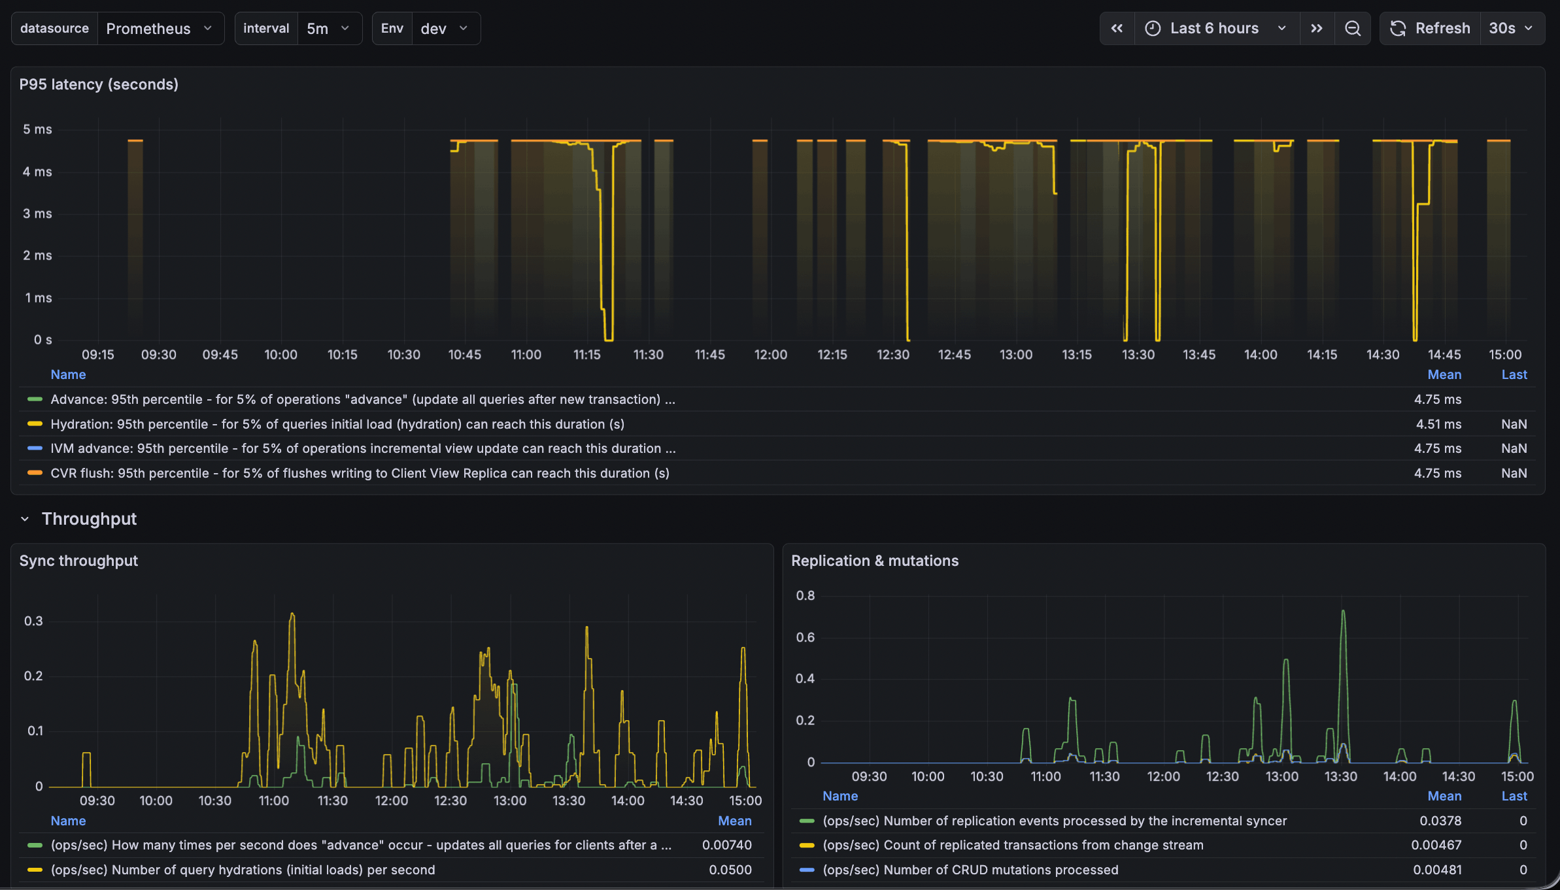
Task: Click the zoom out time range icon
Action: [1353, 28]
